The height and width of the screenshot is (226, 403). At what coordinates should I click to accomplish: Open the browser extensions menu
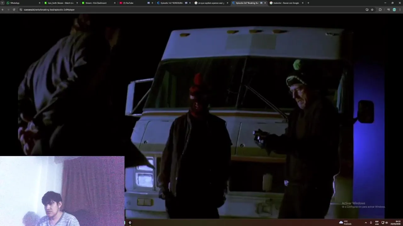coord(380,10)
